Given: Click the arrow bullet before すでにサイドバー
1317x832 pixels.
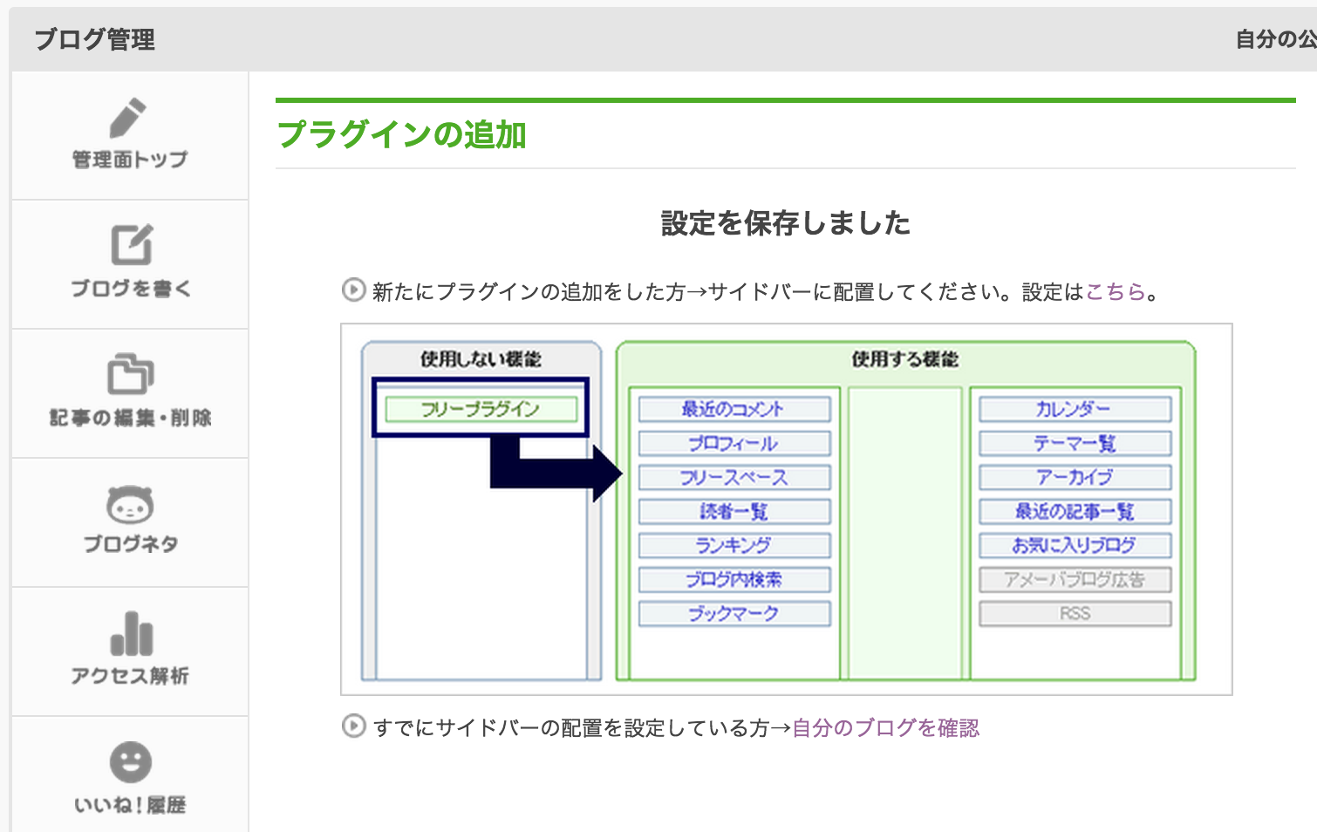Looking at the screenshot, I should tap(353, 726).
